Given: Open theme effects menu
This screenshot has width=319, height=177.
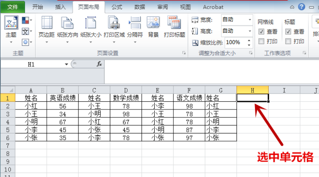Looking at the screenshot, I should coord(27,42).
